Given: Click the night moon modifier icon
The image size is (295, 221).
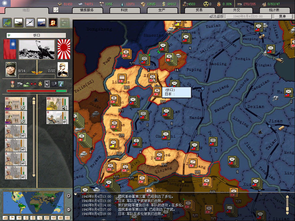Looking at the screenshot, I should [54, 84].
